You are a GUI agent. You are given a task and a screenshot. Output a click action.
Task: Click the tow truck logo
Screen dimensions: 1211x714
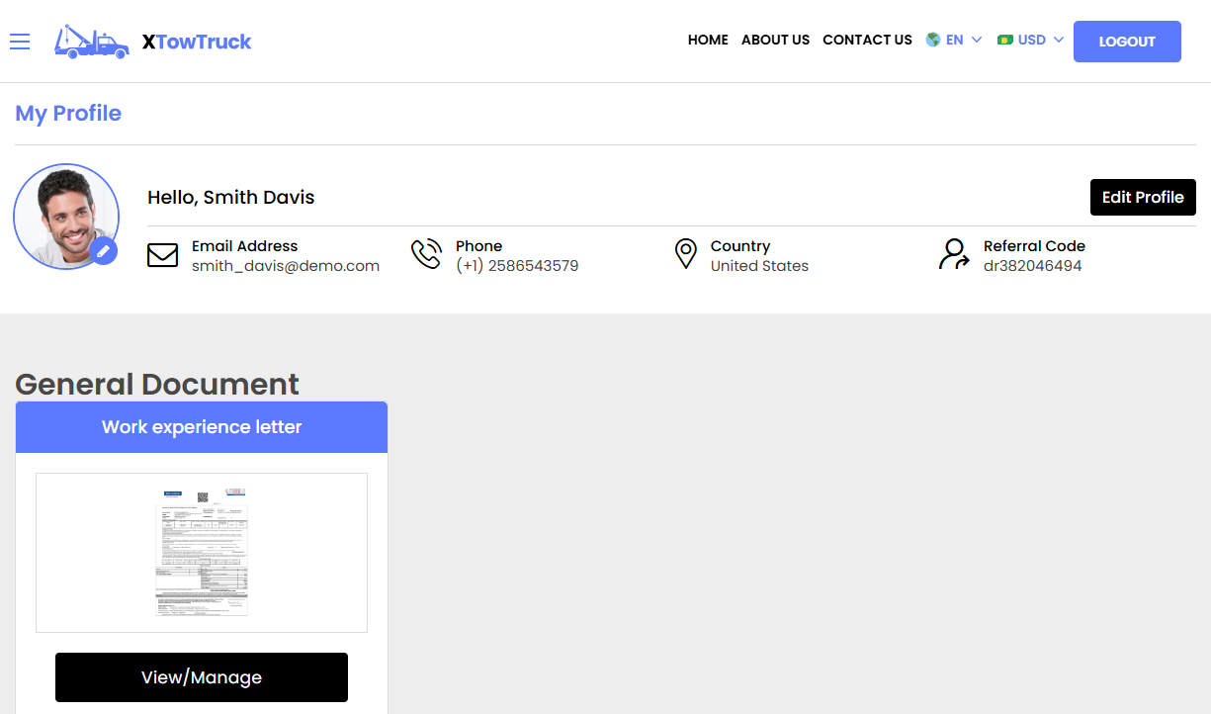[91, 42]
